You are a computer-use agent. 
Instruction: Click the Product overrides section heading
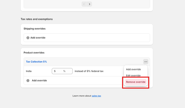(x=34, y=53)
